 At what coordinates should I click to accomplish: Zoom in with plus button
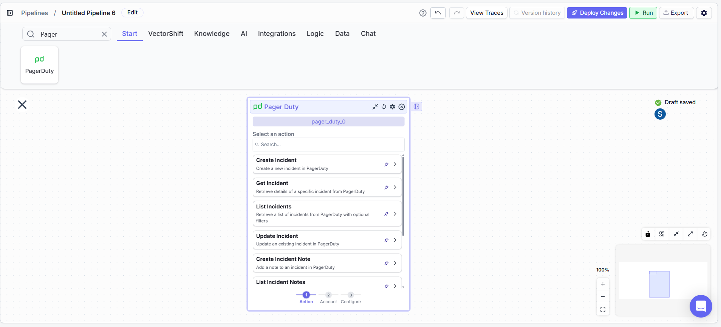[603, 284]
